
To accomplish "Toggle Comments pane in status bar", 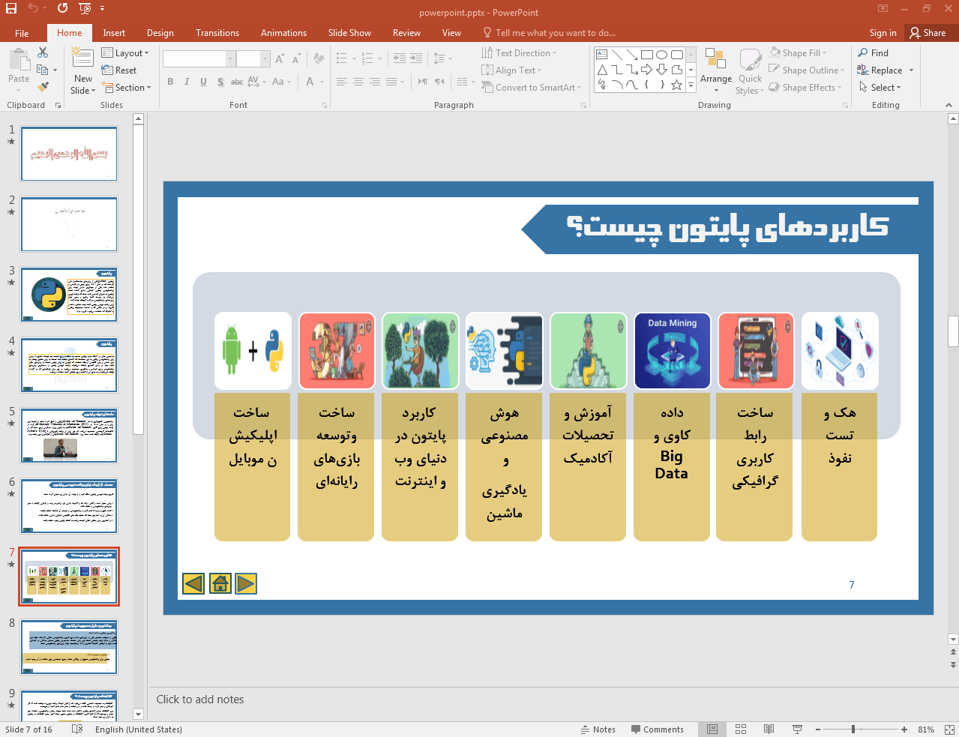I will point(657,730).
